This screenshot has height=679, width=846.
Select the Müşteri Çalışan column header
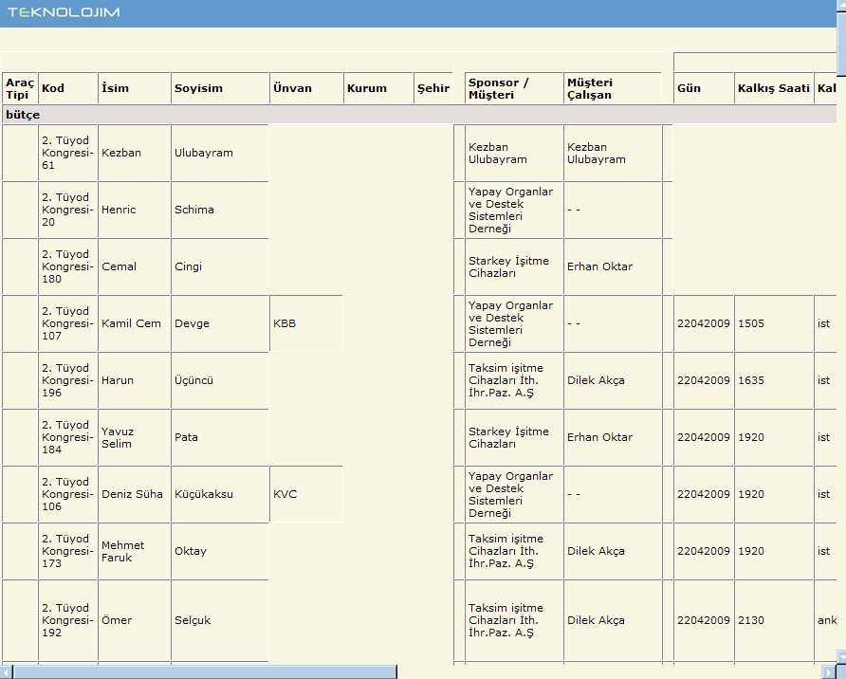coord(613,88)
